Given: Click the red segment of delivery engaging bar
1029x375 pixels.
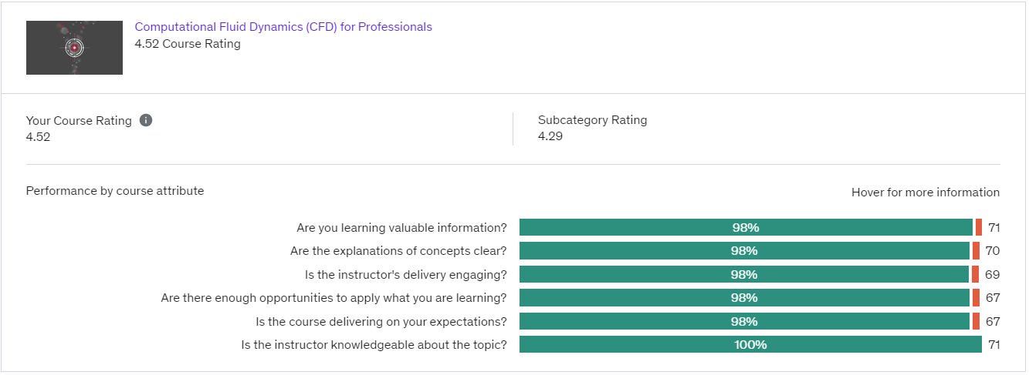Looking at the screenshot, I should pos(975,274).
